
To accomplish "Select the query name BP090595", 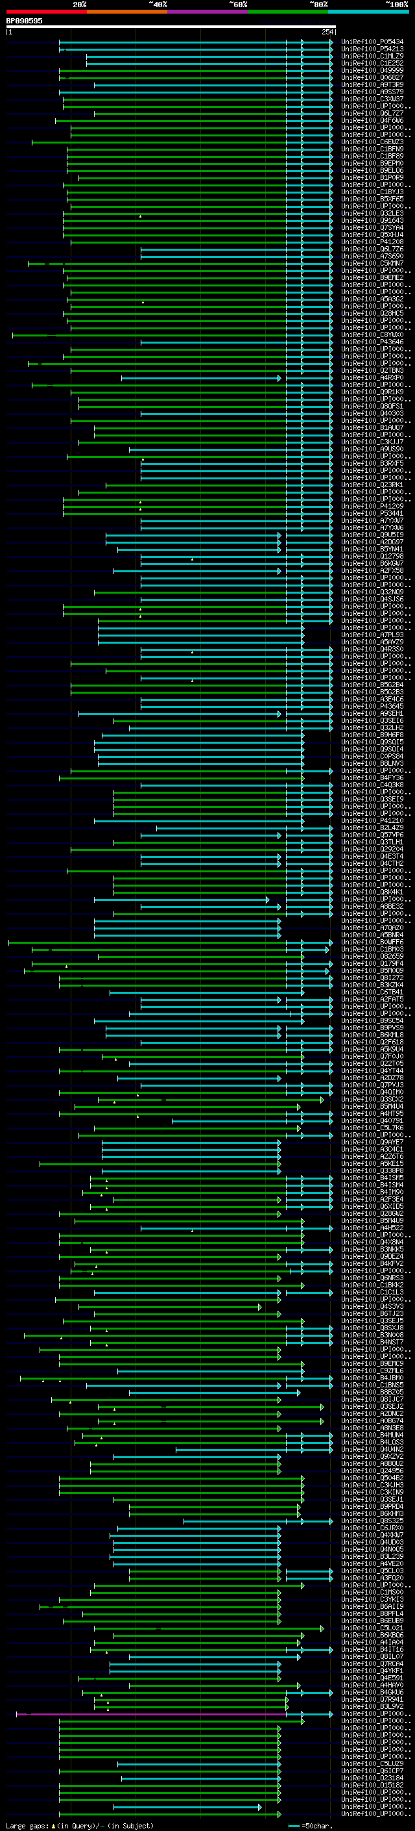I will [24, 21].
